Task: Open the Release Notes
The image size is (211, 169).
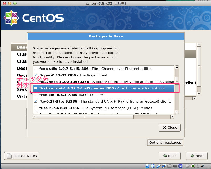Action: click(x=22, y=156)
